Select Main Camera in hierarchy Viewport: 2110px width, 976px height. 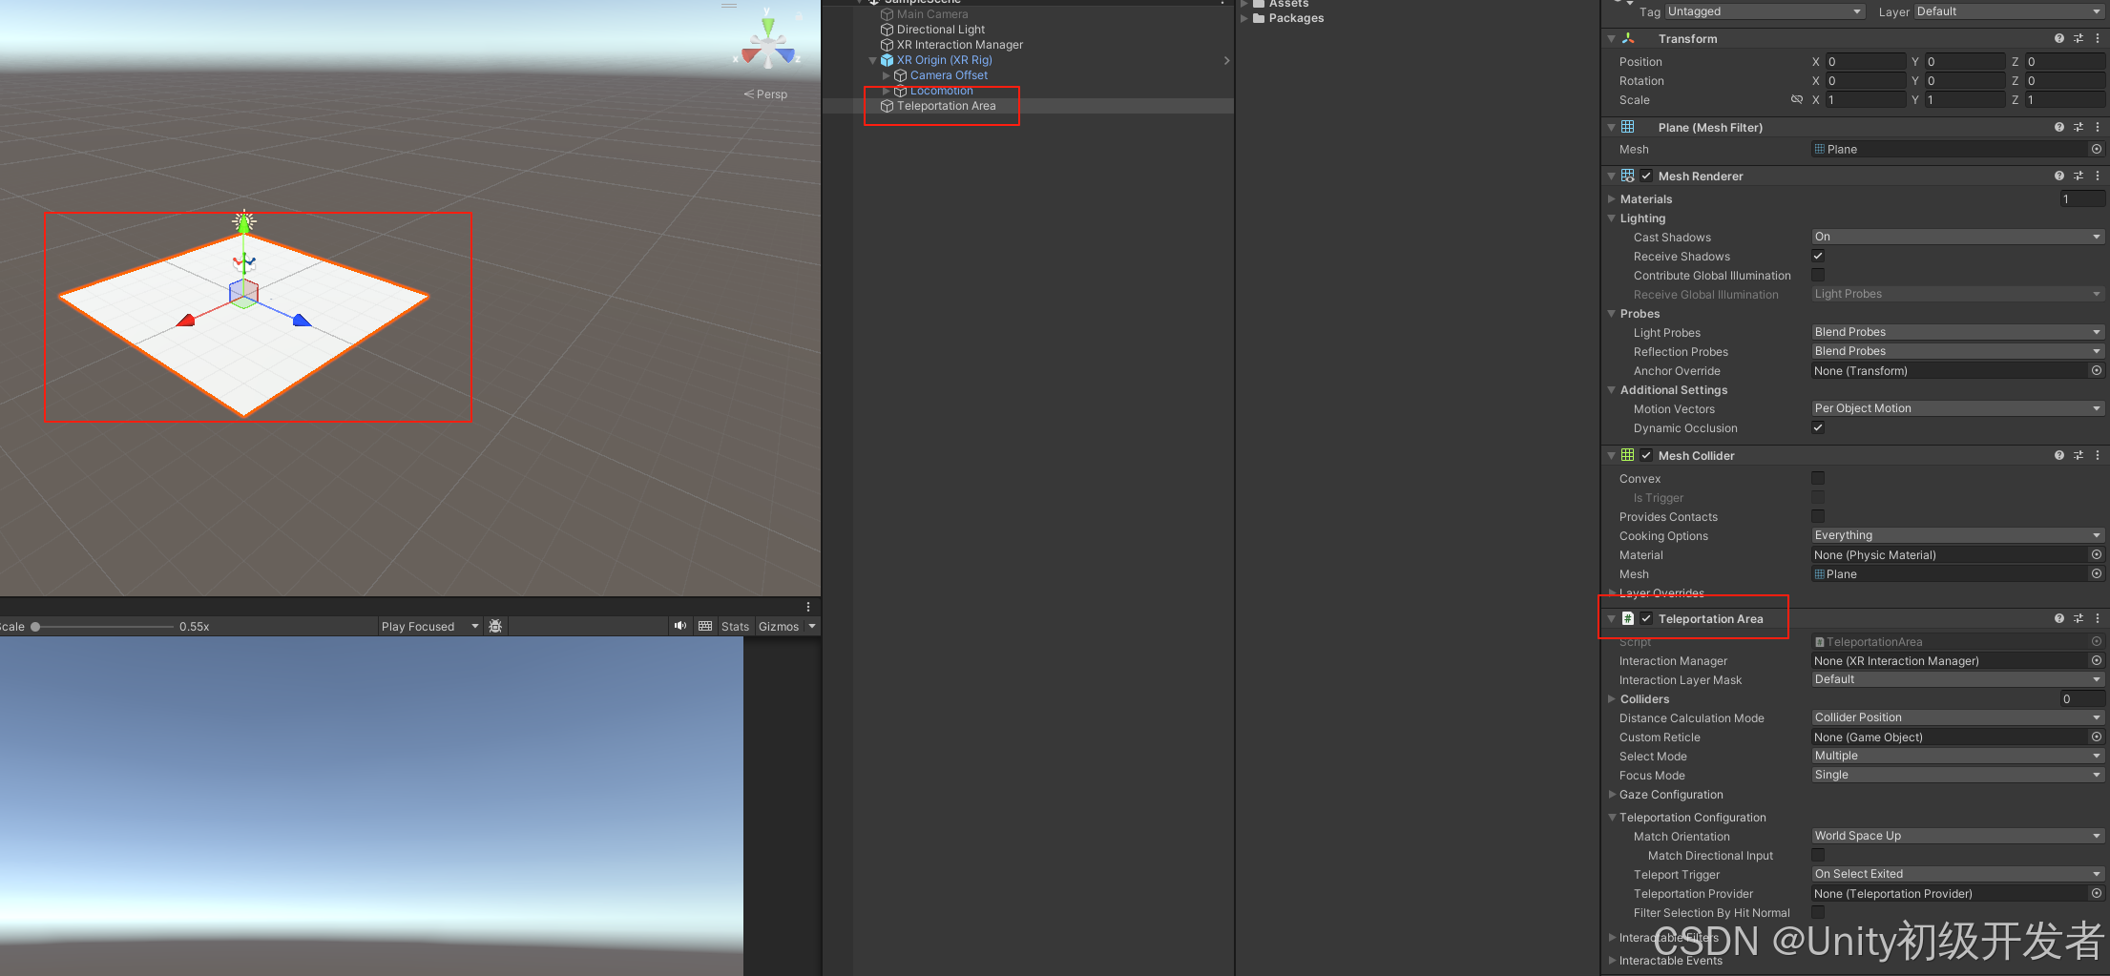pos(931,14)
